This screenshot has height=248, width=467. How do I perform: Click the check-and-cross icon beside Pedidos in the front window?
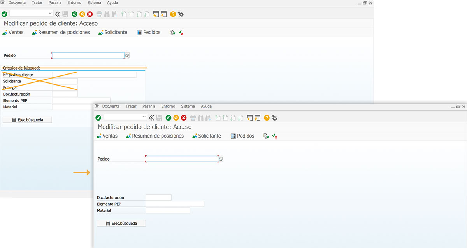(275, 136)
